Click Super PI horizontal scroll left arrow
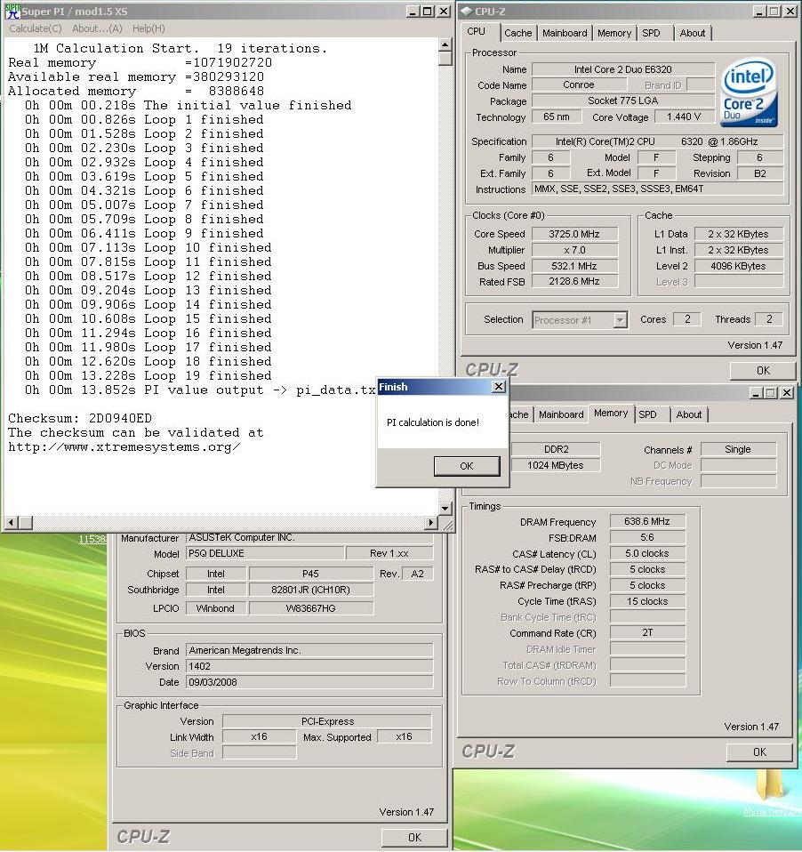 tap(11, 522)
